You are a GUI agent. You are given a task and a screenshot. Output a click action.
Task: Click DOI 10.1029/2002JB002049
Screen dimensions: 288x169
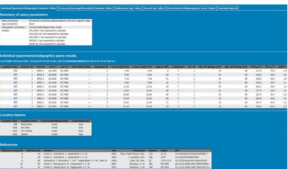[x=187, y=157]
